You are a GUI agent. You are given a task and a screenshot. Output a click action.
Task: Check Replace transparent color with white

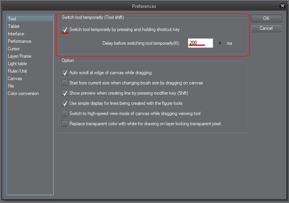click(x=65, y=124)
